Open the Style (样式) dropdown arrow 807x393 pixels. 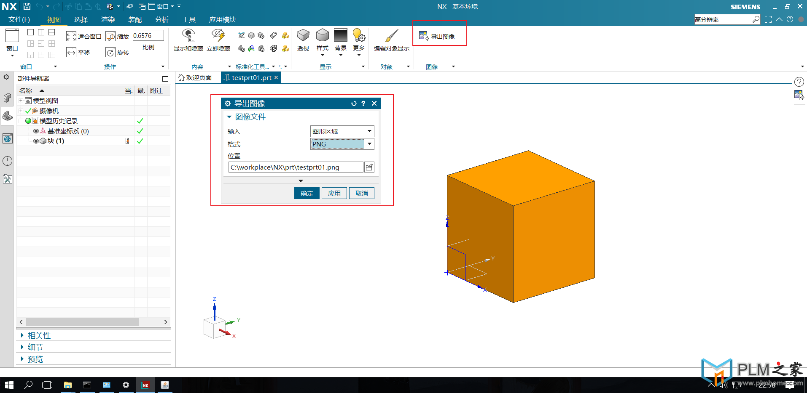click(323, 55)
